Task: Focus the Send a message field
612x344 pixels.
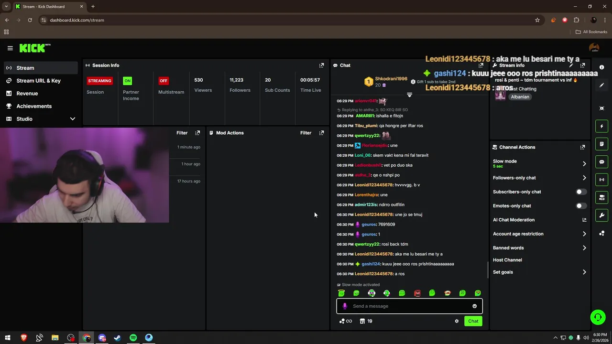Action: coord(409,306)
